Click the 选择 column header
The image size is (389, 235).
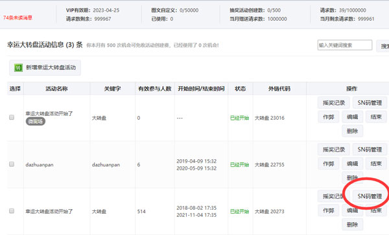click(15, 89)
